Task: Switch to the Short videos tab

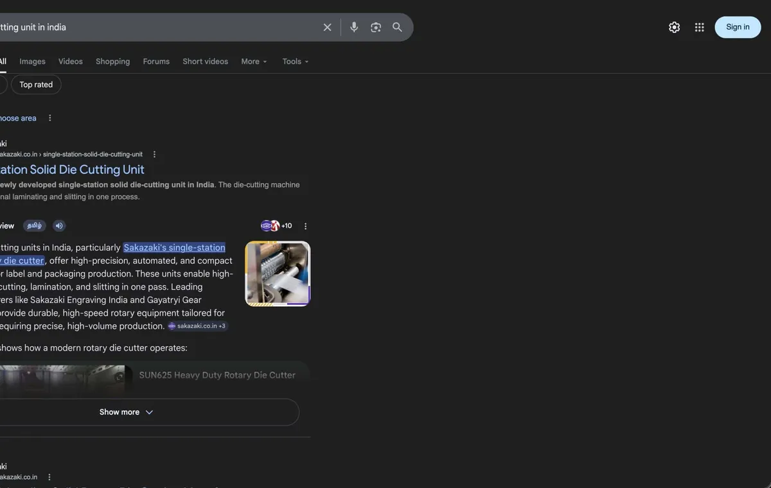Action: (x=205, y=62)
